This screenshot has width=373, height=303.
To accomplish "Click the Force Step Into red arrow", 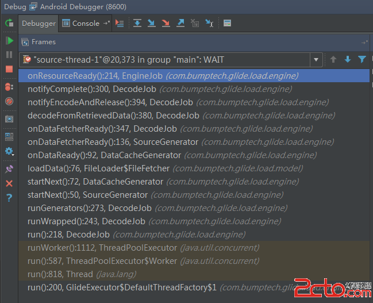I will tap(166, 23).
